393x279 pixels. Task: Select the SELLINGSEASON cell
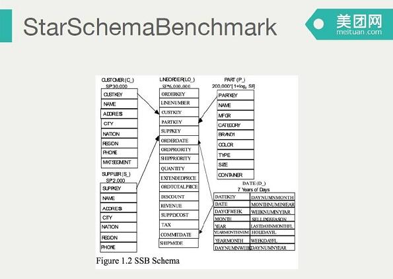(272, 219)
